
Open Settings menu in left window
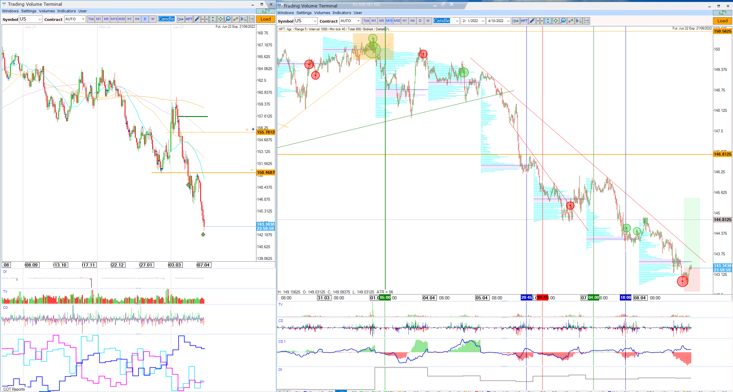tap(29, 11)
